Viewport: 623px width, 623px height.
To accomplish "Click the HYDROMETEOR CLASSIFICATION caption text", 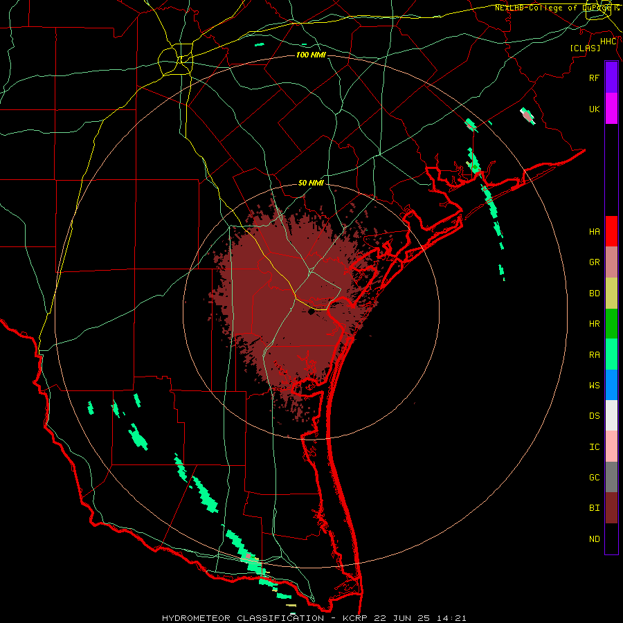I will click(243, 618).
